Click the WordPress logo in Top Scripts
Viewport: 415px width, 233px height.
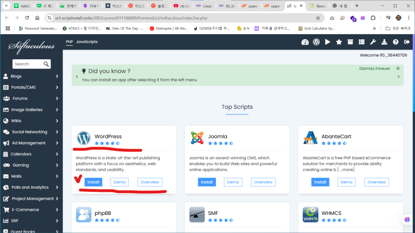pyautogui.click(x=84, y=138)
